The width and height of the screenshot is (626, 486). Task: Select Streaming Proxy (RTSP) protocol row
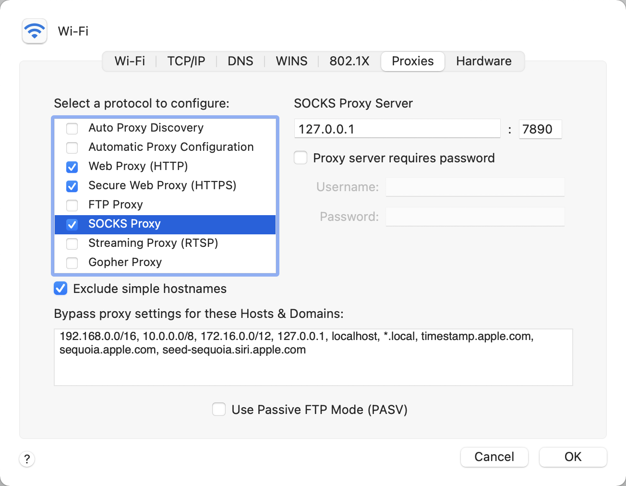tap(165, 243)
